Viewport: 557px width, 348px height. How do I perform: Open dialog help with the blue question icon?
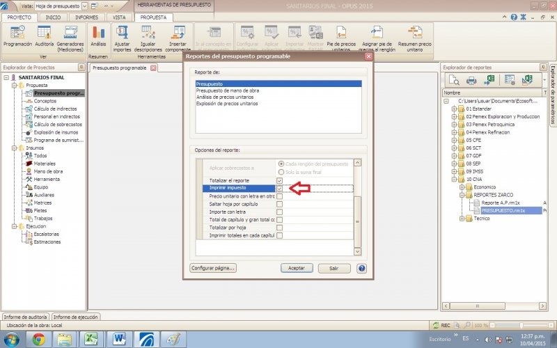pyautogui.click(x=361, y=268)
